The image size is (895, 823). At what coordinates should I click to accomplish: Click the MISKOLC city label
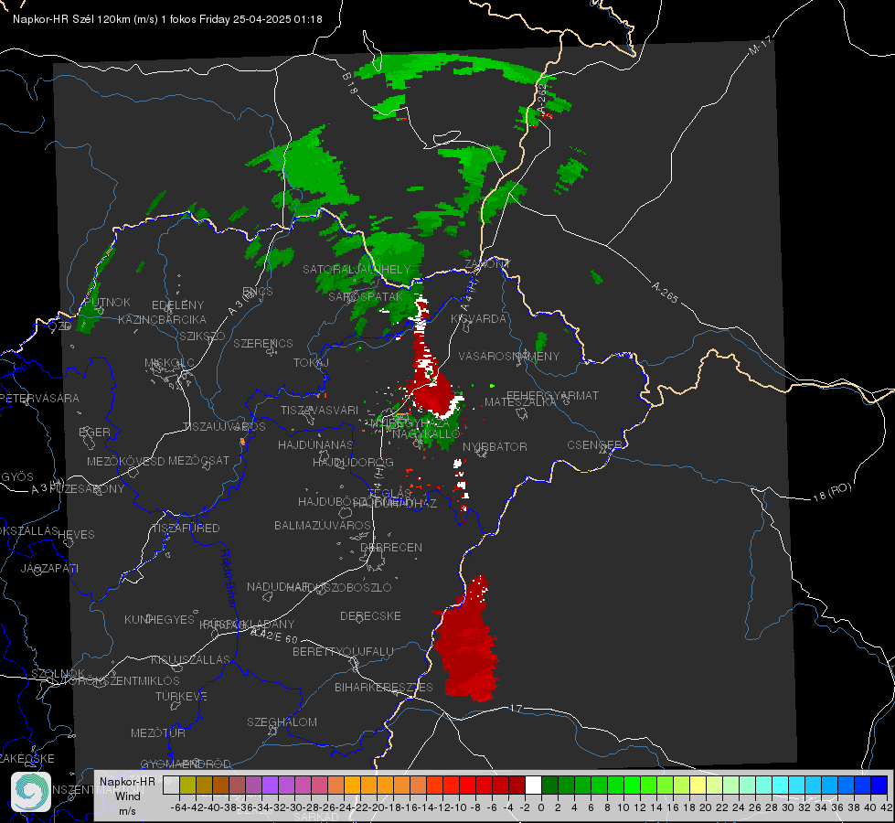point(169,363)
